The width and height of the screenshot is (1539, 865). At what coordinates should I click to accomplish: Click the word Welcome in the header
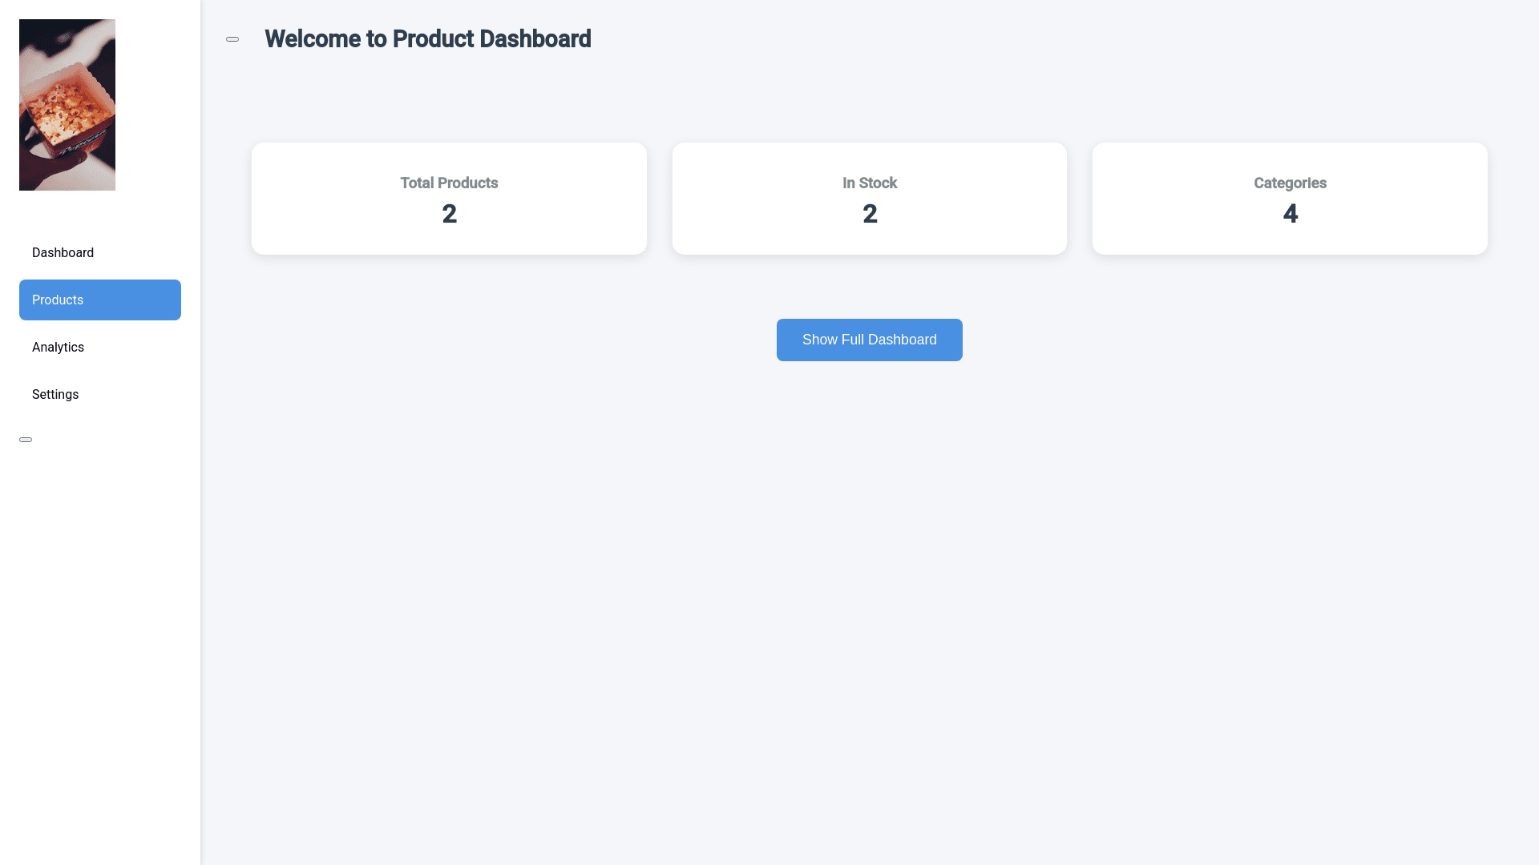coord(313,39)
